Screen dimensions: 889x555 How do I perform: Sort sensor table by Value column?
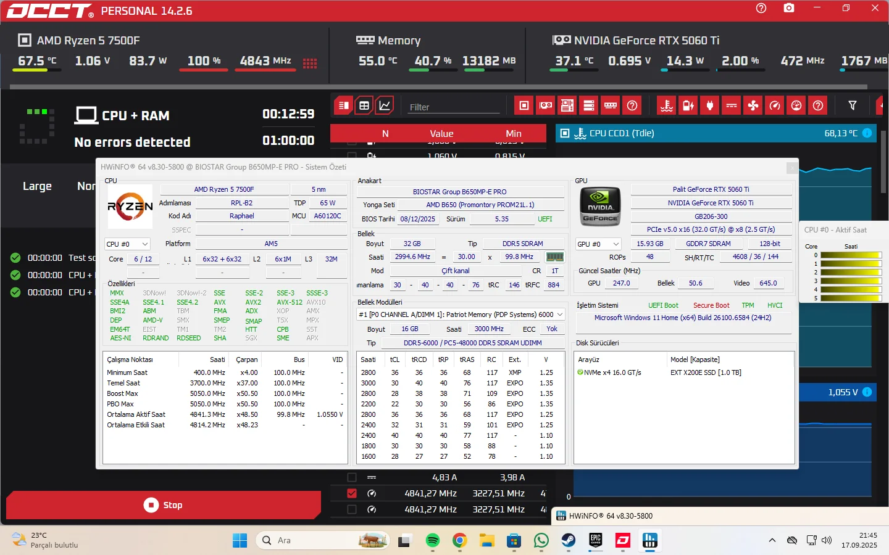tap(441, 134)
